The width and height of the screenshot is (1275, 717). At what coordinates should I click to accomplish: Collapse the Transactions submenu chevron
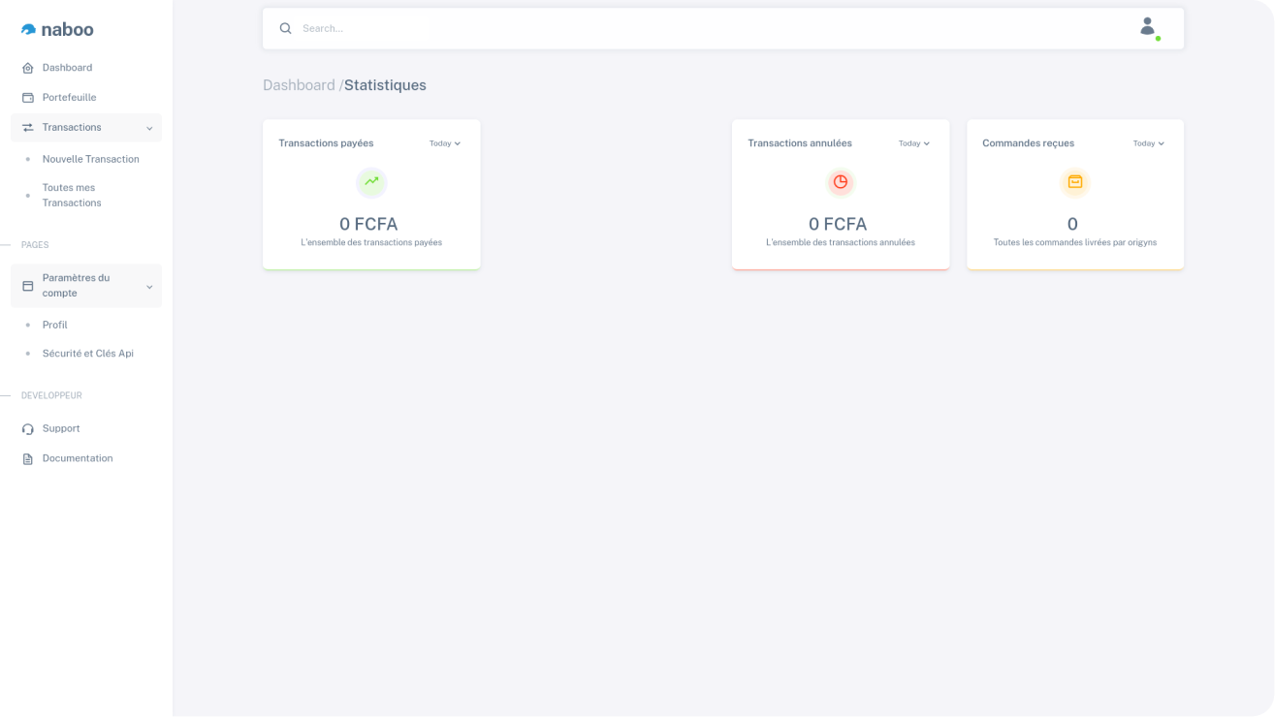coord(149,128)
